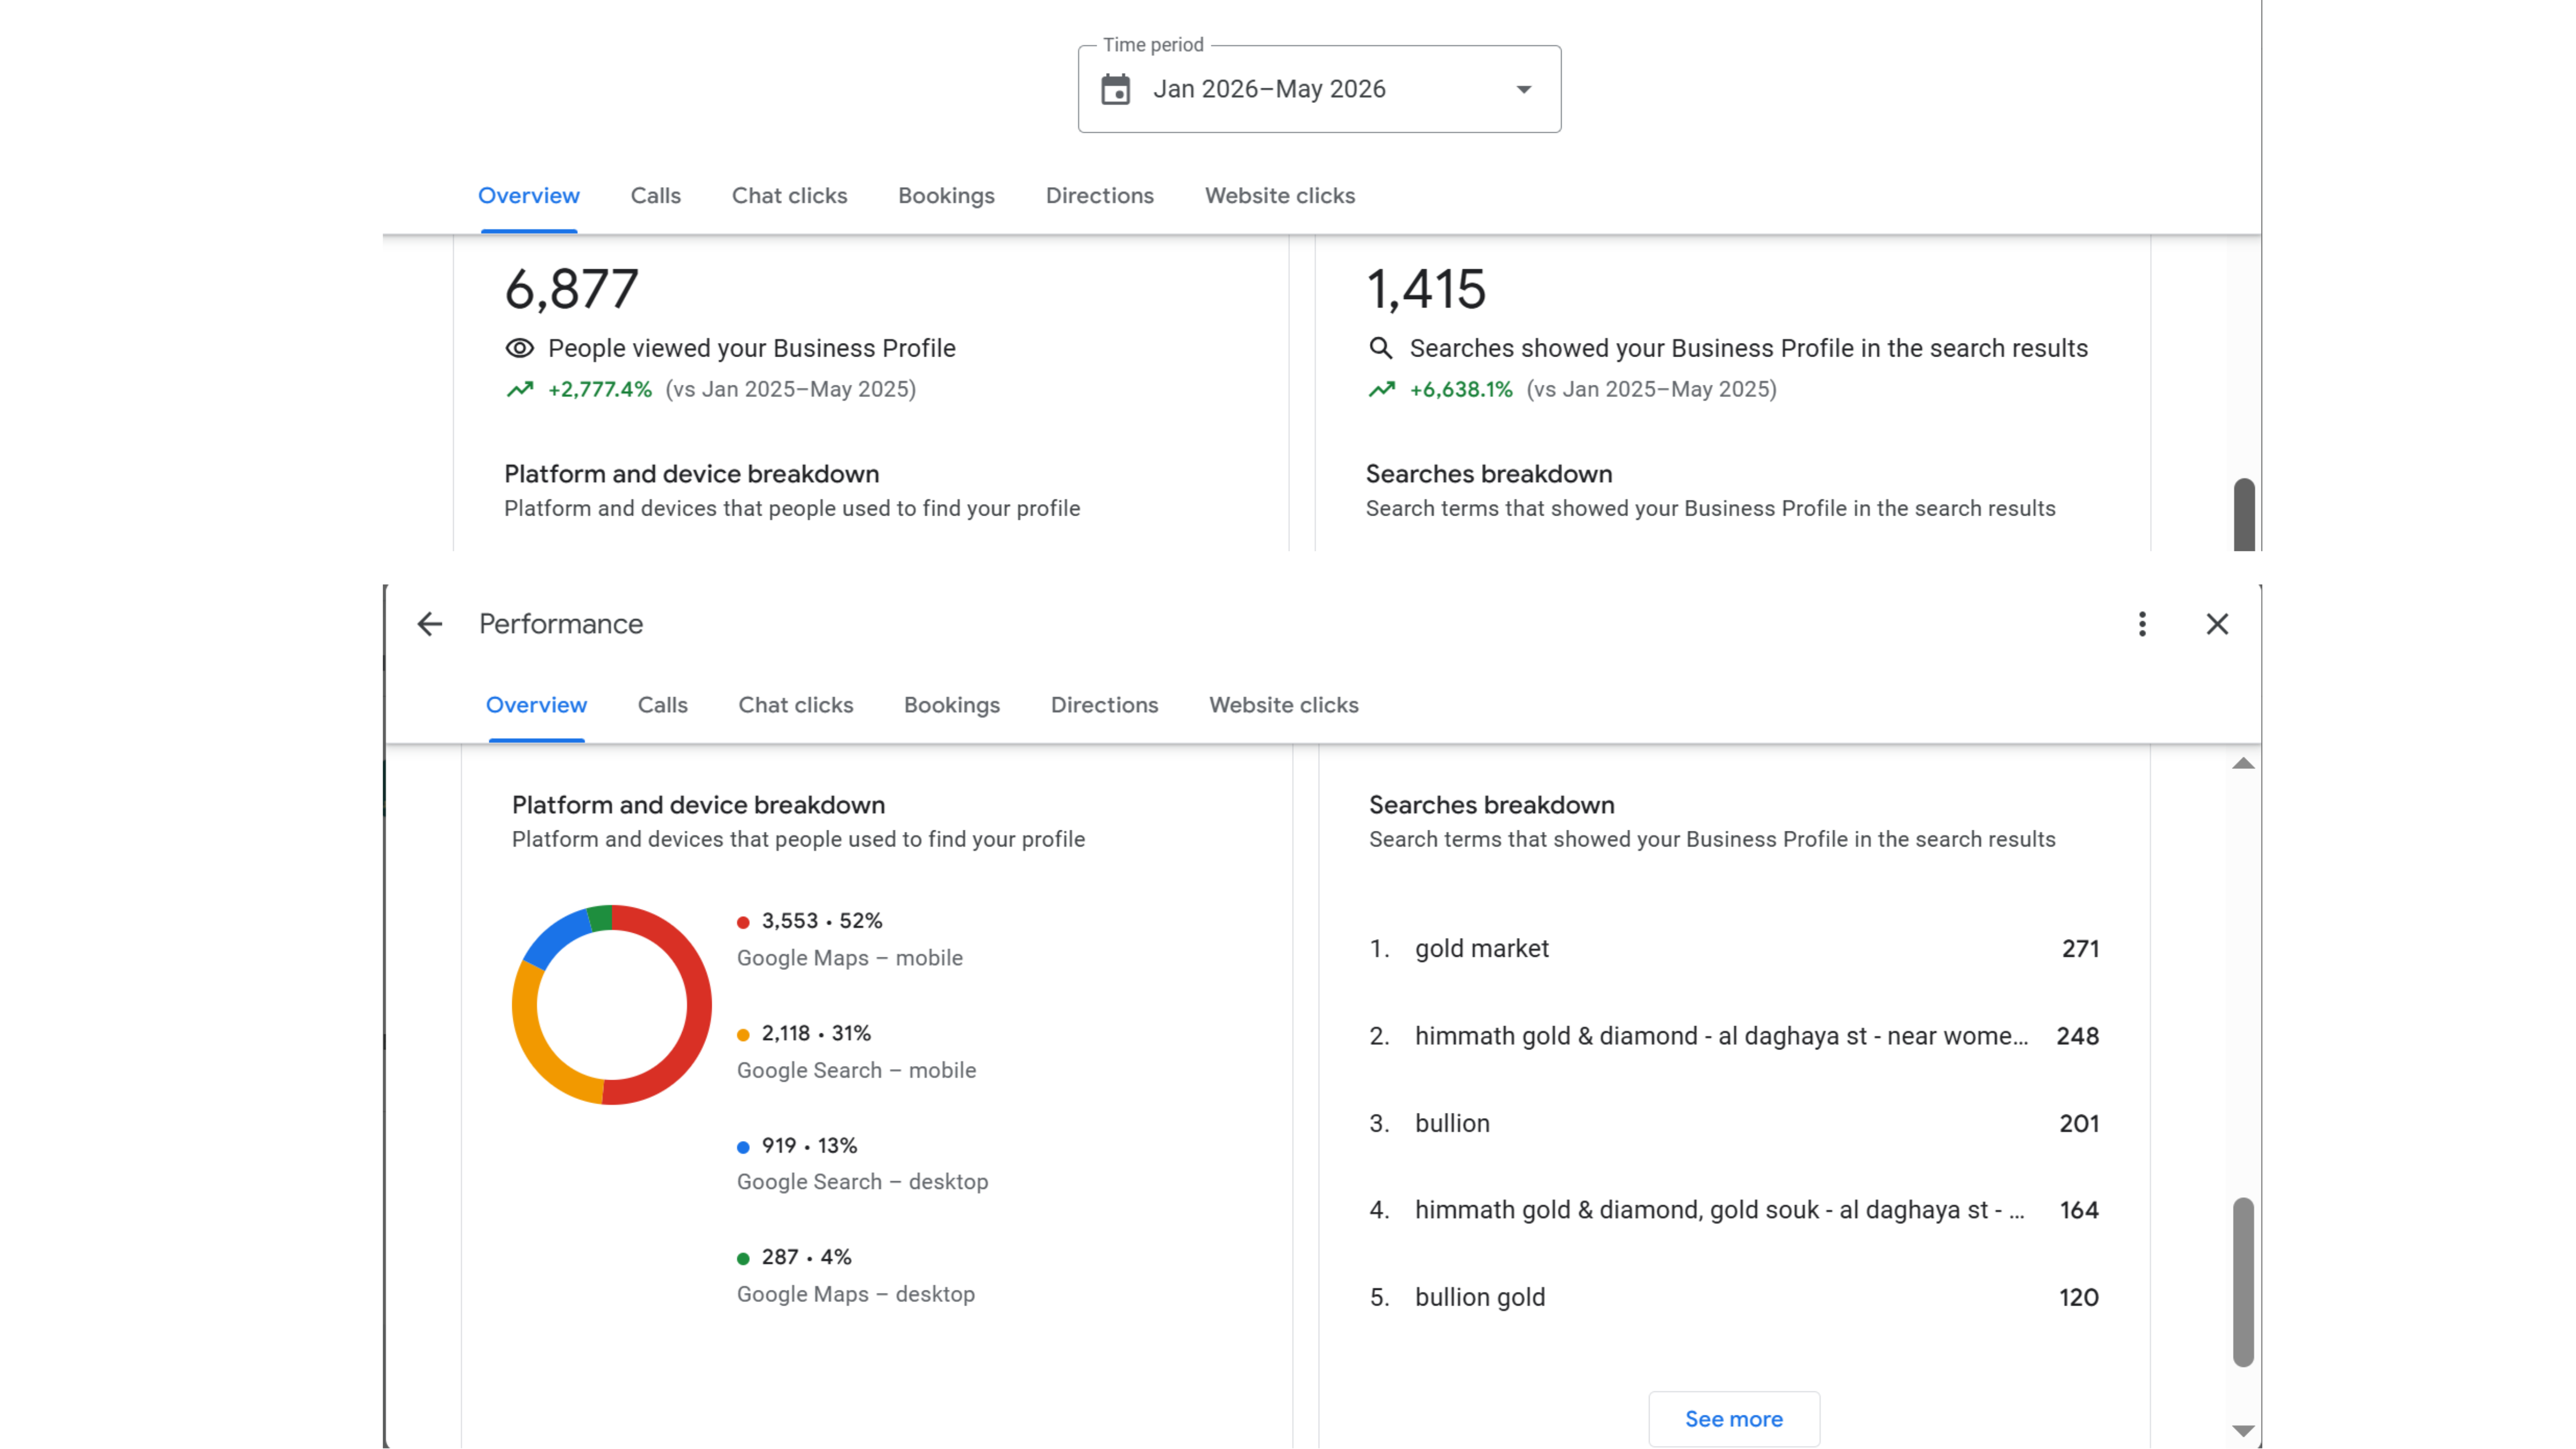Click the 'gold market' search term
Viewport: 2576px width, 1449px height.
[1481, 949]
